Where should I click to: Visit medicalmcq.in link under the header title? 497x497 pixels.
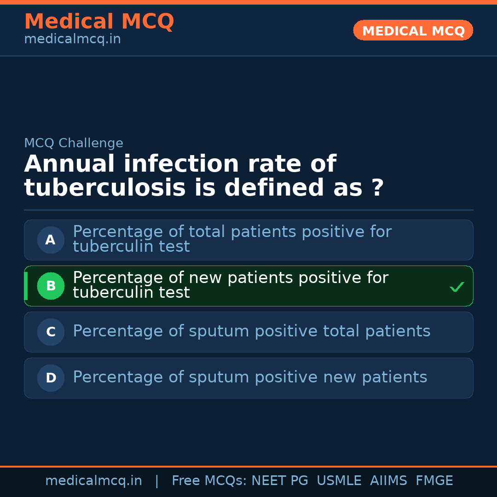72,40
